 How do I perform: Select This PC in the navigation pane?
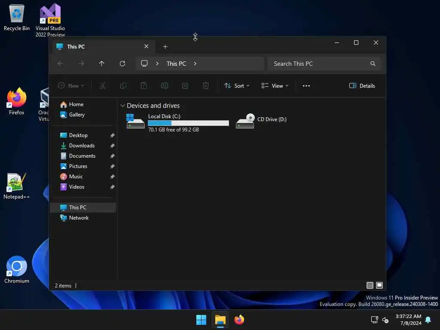[82, 208]
